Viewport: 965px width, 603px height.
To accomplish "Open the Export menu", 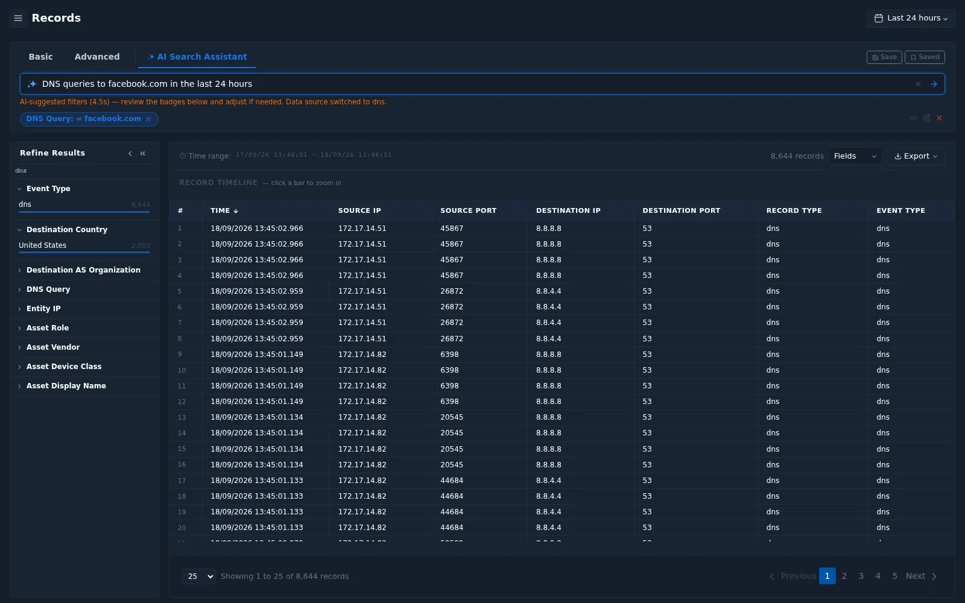I will click(916, 156).
